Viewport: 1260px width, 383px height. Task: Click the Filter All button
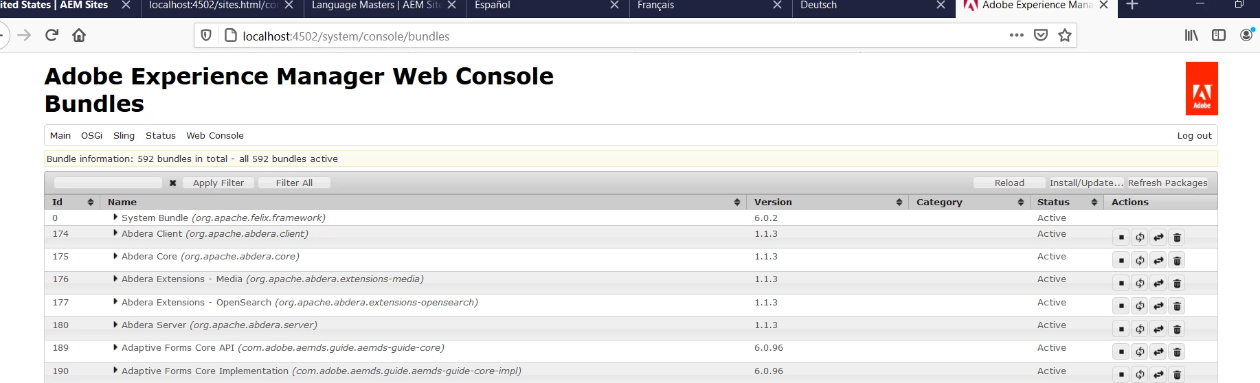(294, 183)
